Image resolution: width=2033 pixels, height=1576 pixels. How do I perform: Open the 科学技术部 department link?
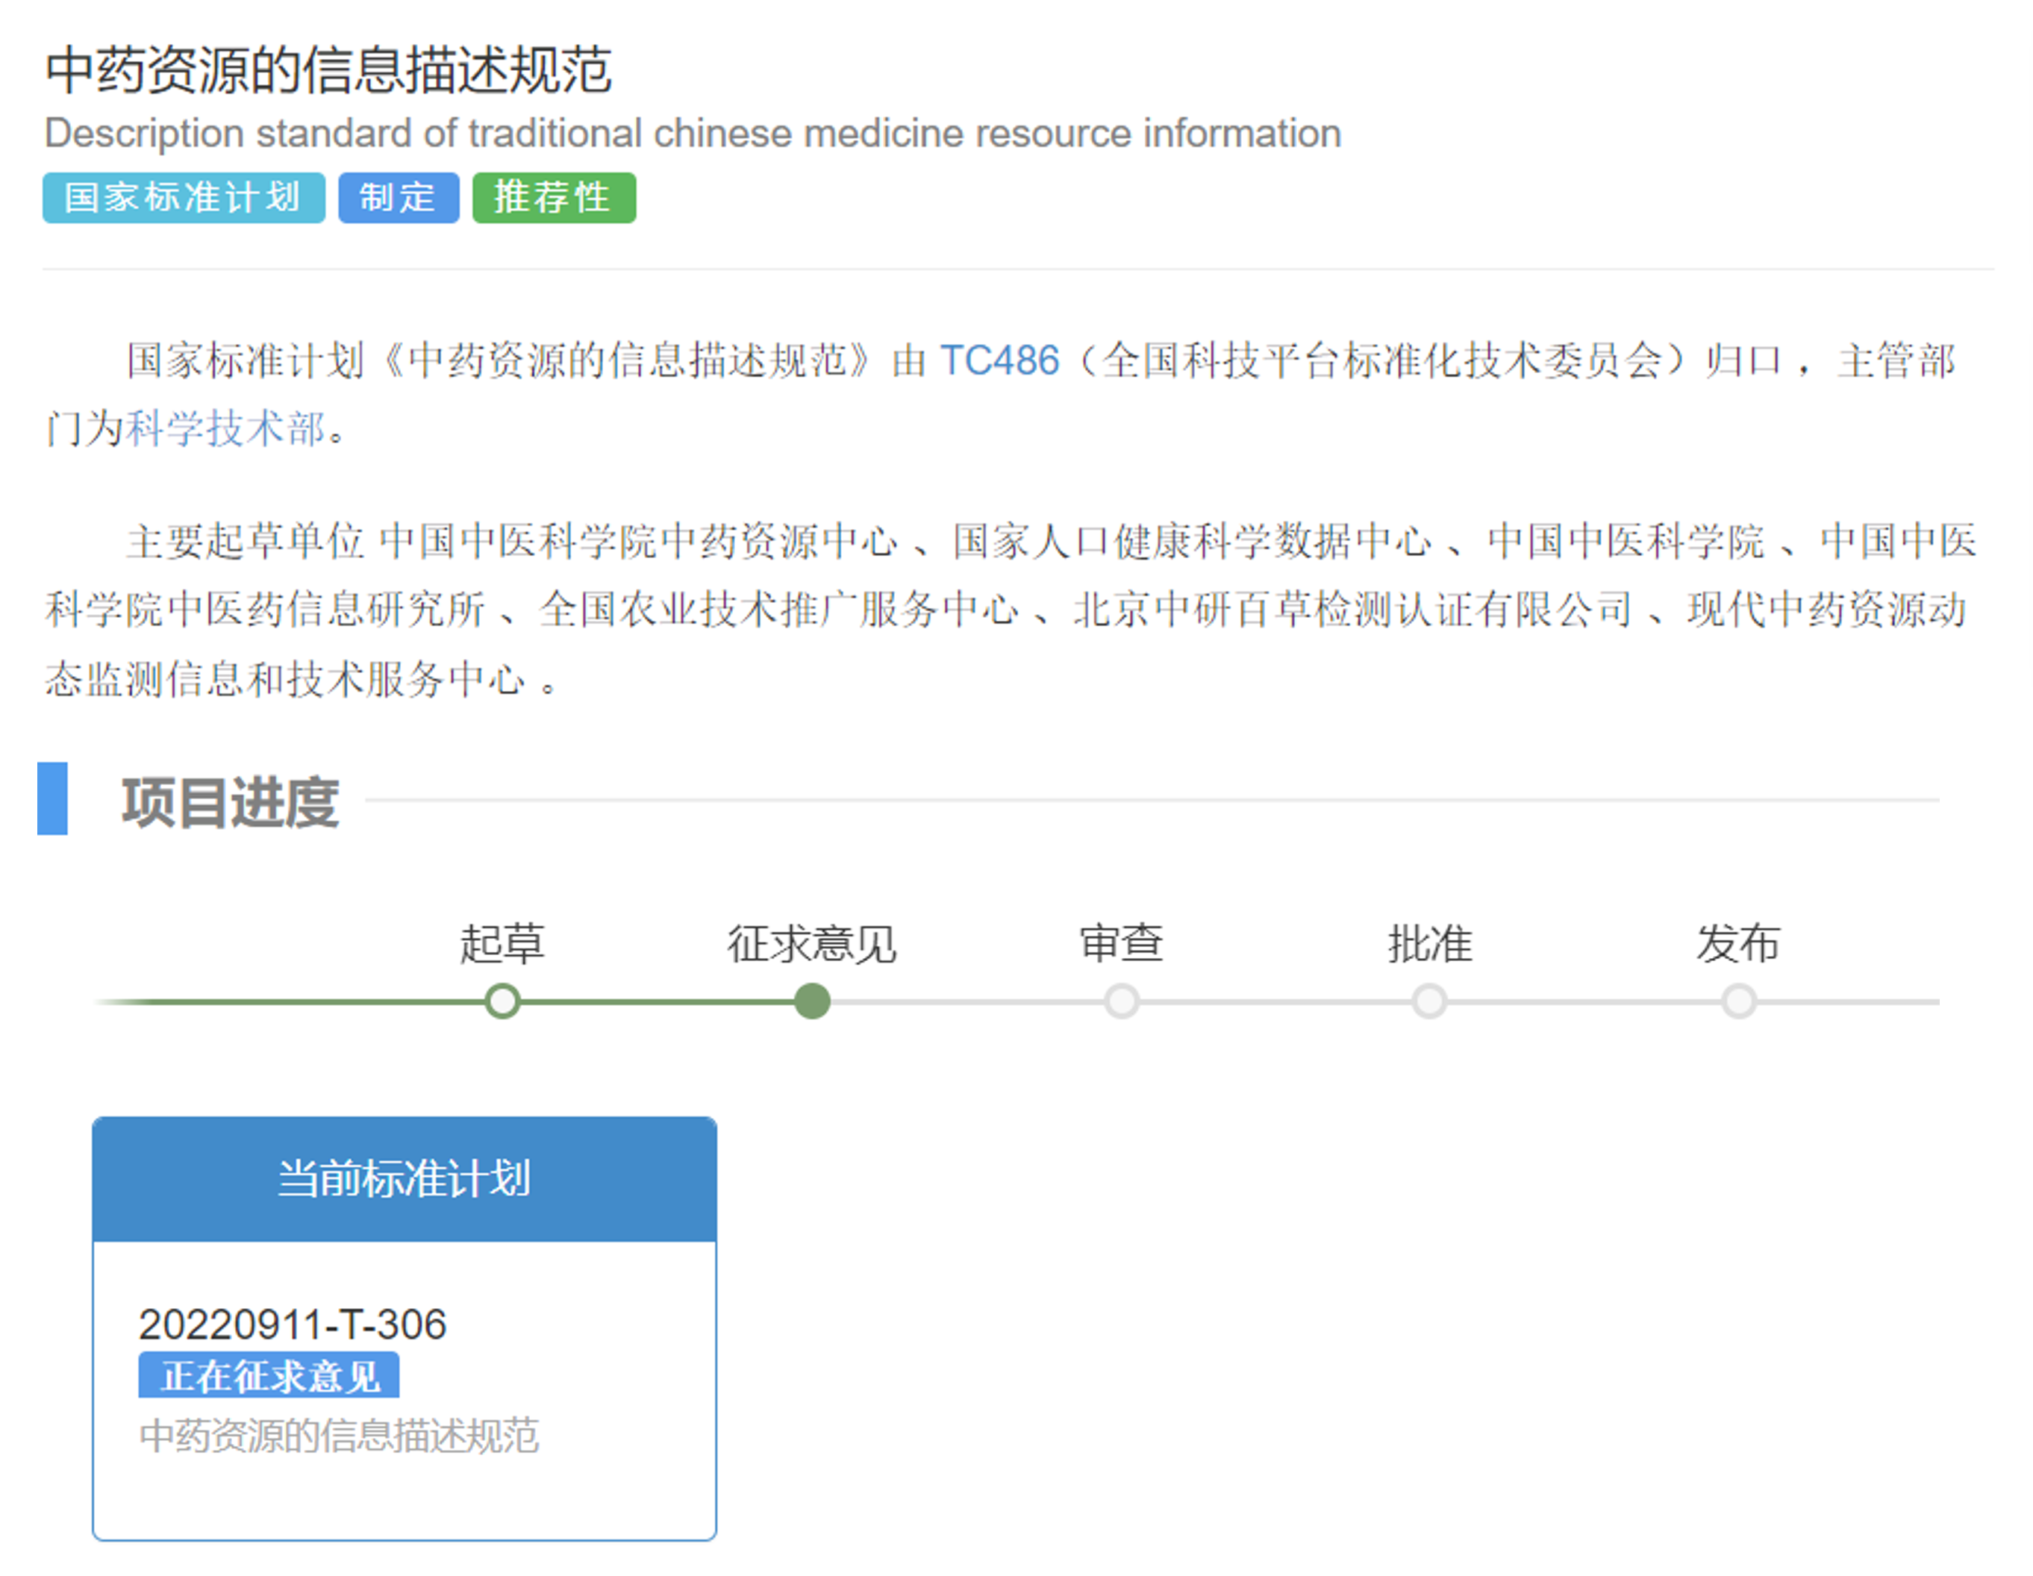(226, 428)
